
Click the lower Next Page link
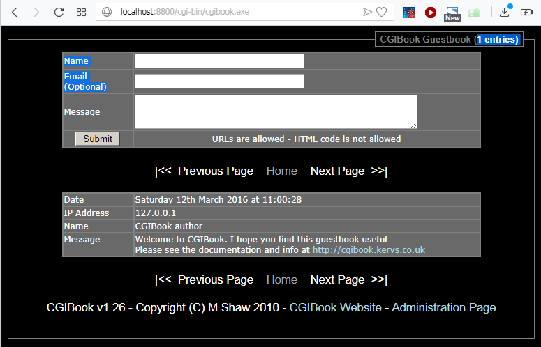point(337,280)
